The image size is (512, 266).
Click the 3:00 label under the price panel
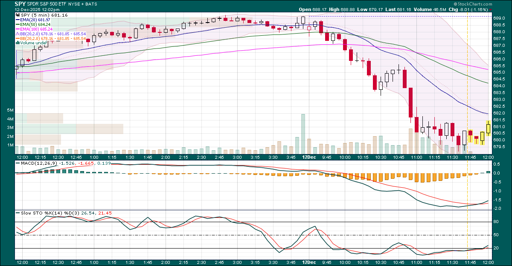(x=238, y=157)
